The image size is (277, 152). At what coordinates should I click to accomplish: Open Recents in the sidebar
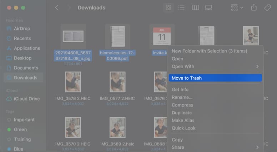(x=23, y=38)
